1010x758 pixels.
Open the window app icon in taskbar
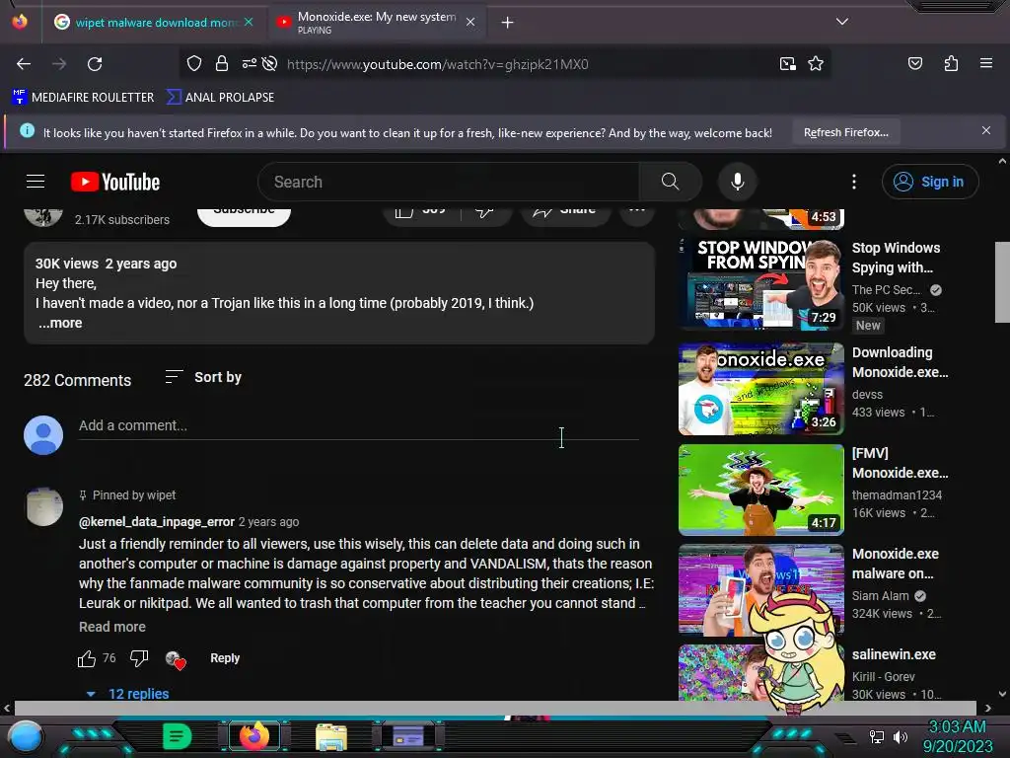pyautogui.click(x=408, y=735)
